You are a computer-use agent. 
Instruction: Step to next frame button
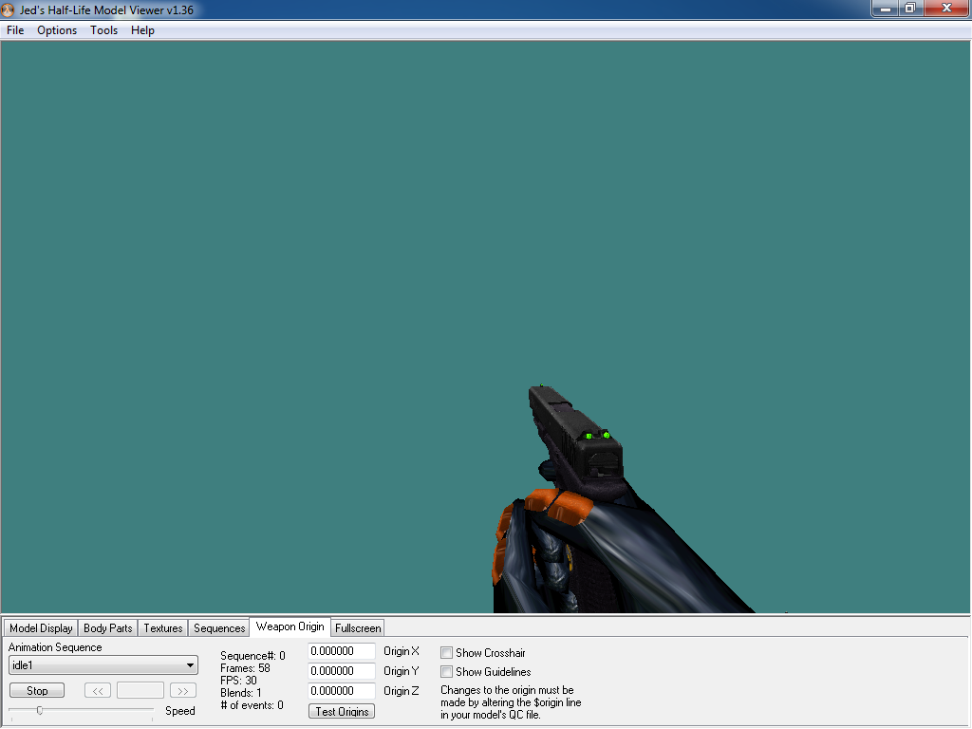tap(183, 691)
